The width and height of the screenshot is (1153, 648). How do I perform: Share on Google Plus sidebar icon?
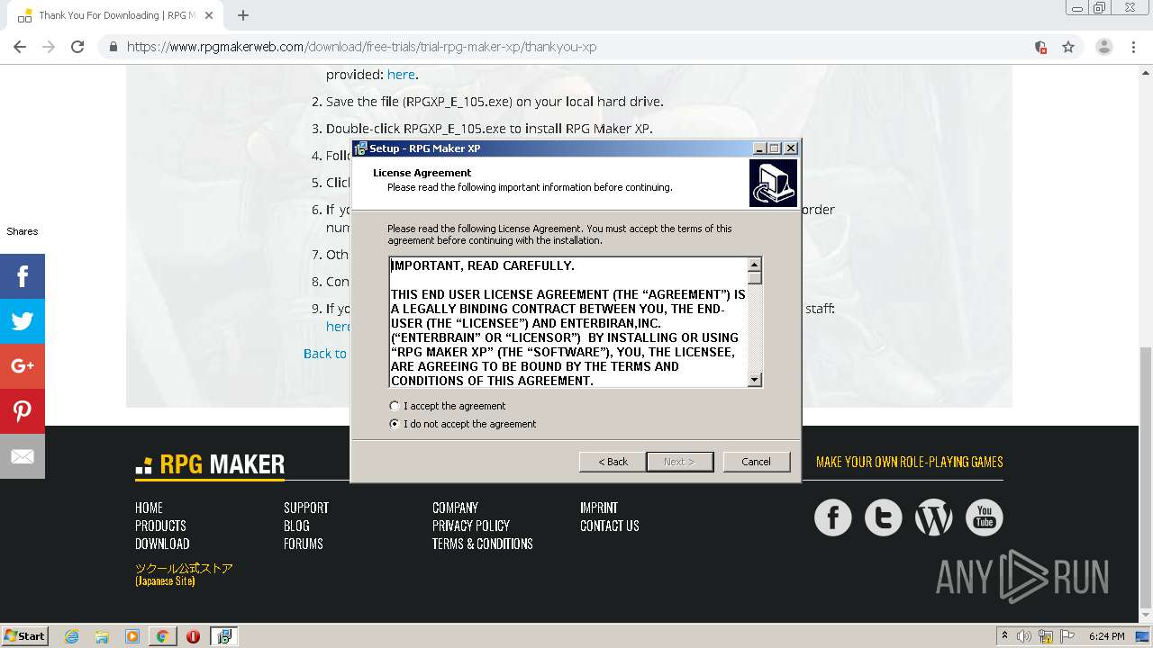click(23, 366)
